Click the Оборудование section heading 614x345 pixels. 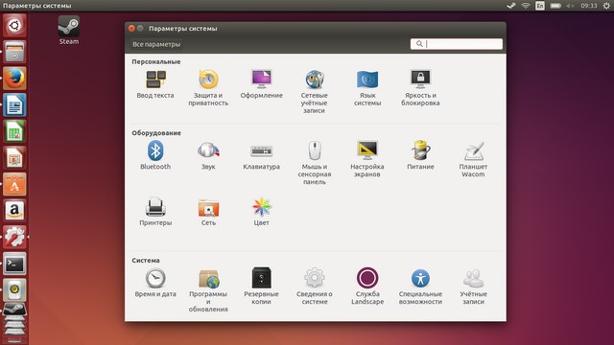click(x=156, y=133)
